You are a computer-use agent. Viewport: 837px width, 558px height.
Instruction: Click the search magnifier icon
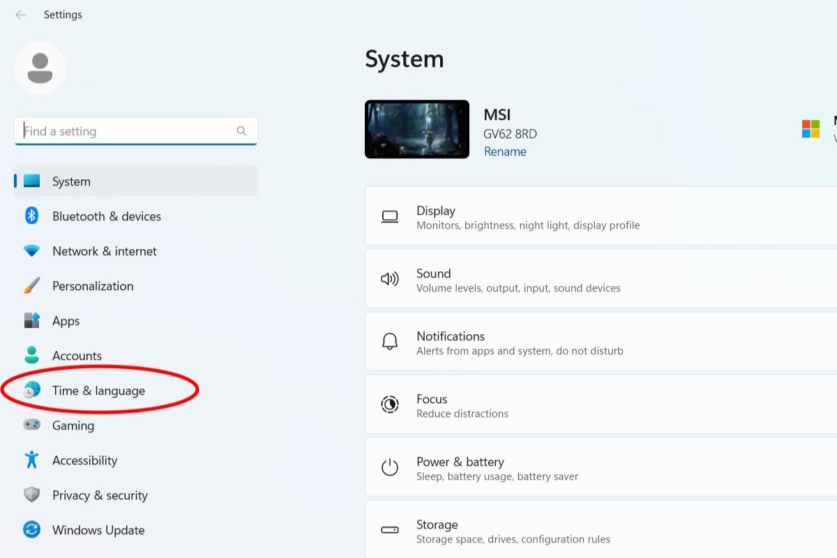[x=241, y=130]
